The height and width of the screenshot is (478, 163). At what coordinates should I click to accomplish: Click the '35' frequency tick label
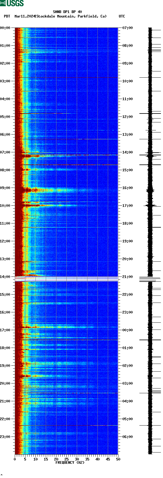pyautogui.click(x=87, y=459)
